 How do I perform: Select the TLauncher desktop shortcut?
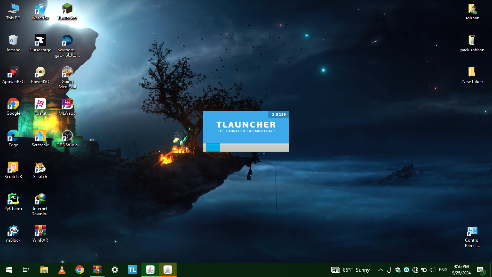tap(67, 12)
